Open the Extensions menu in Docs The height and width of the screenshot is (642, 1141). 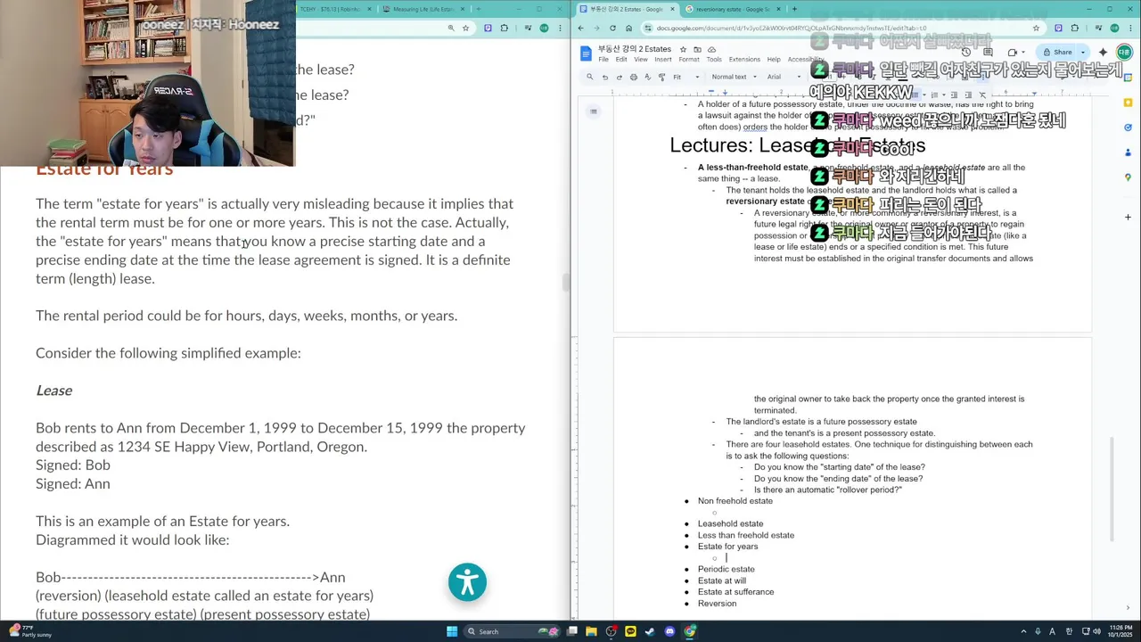[x=744, y=60]
